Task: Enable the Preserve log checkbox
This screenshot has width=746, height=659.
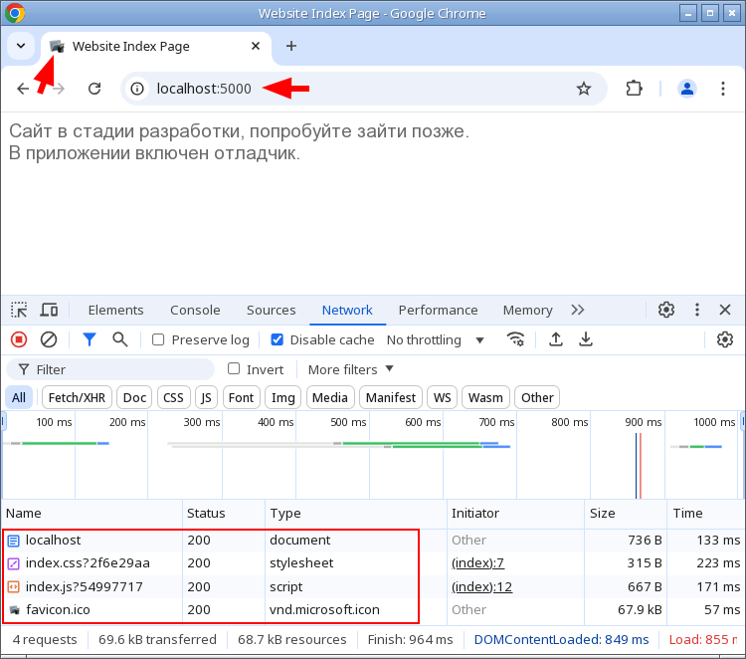Action: 158,339
